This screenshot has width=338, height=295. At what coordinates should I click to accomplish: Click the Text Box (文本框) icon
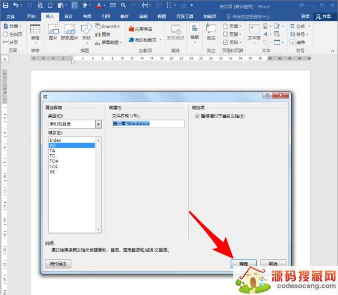click(254, 32)
